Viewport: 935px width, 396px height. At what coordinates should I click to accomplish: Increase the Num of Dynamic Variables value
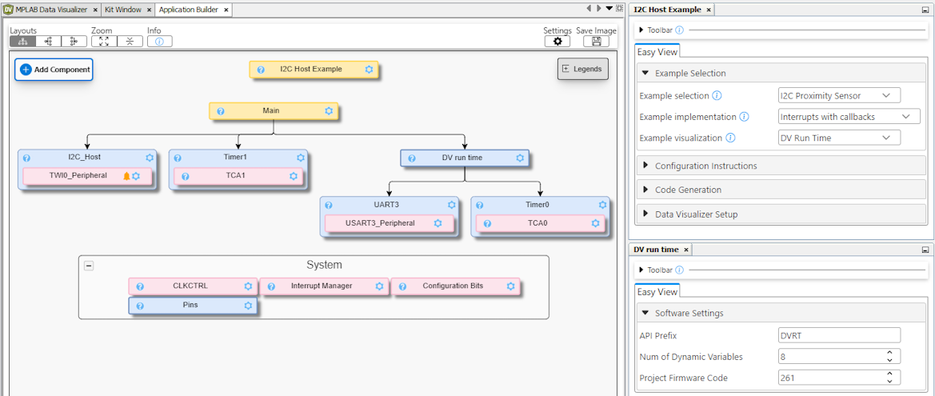tap(889, 353)
